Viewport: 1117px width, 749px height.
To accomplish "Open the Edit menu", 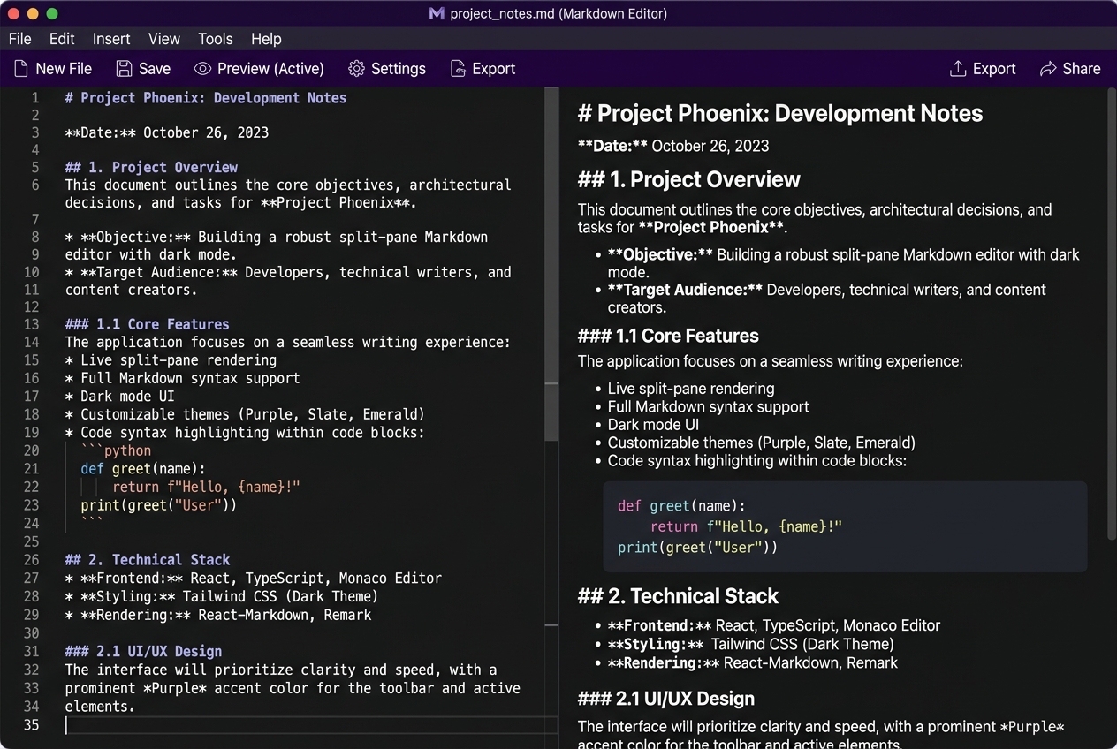I will [x=62, y=39].
